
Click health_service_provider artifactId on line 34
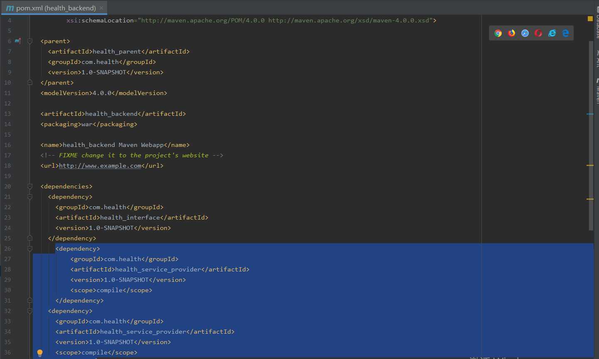pos(143,332)
